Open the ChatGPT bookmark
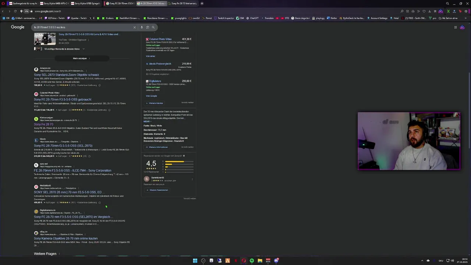 point(252,18)
